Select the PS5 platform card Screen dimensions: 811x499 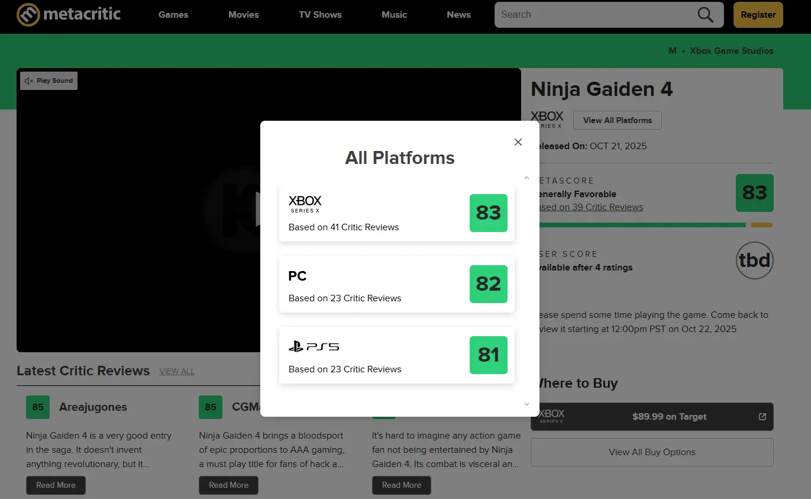(396, 355)
